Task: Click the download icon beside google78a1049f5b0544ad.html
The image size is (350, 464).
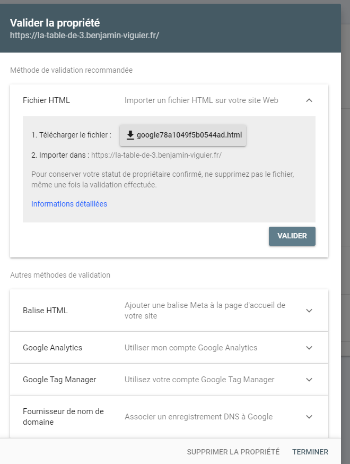Action: click(130, 135)
